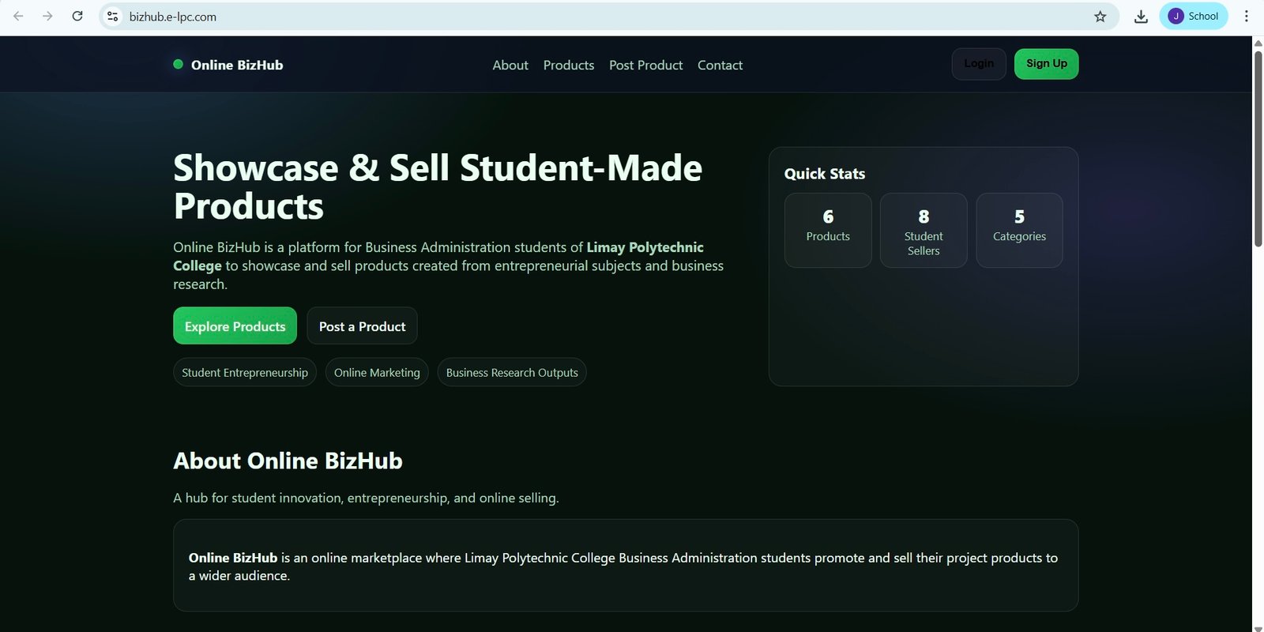Open the Post Product nav link
Screen dimensions: 1264x632
coord(645,65)
